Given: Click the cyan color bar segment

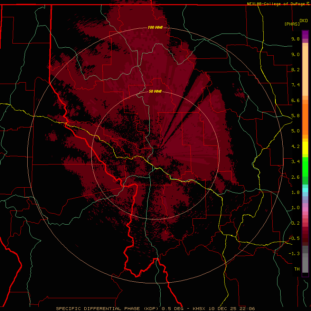Looking at the screenshot, I should pyautogui.click(x=305, y=190).
